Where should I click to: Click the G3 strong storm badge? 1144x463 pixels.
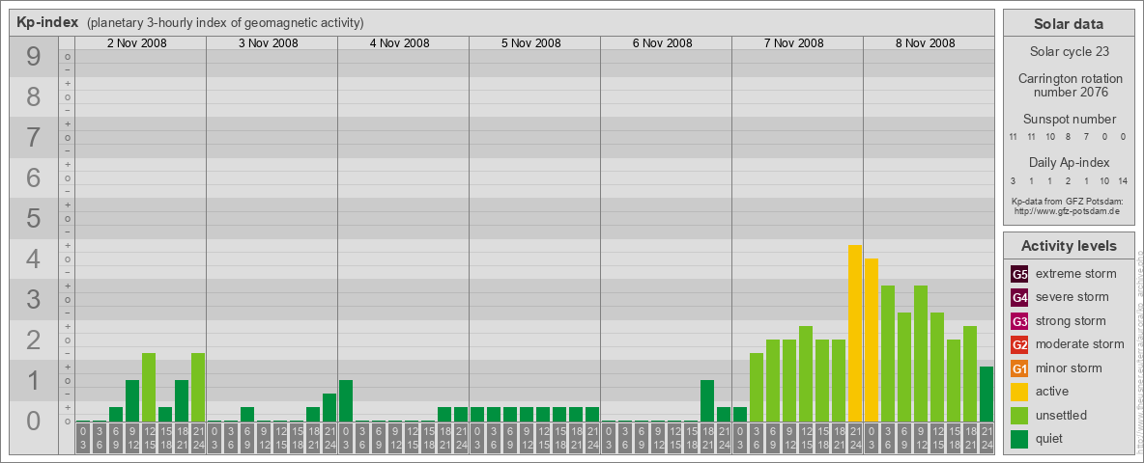[x=1019, y=321]
